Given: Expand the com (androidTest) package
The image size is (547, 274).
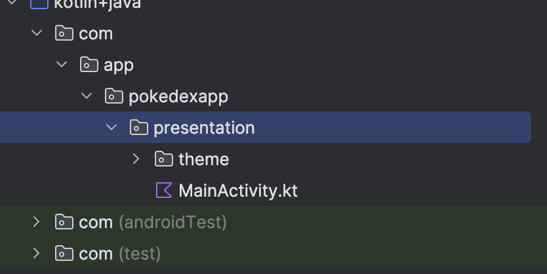Looking at the screenshot, I should click(x=37, y=222).
